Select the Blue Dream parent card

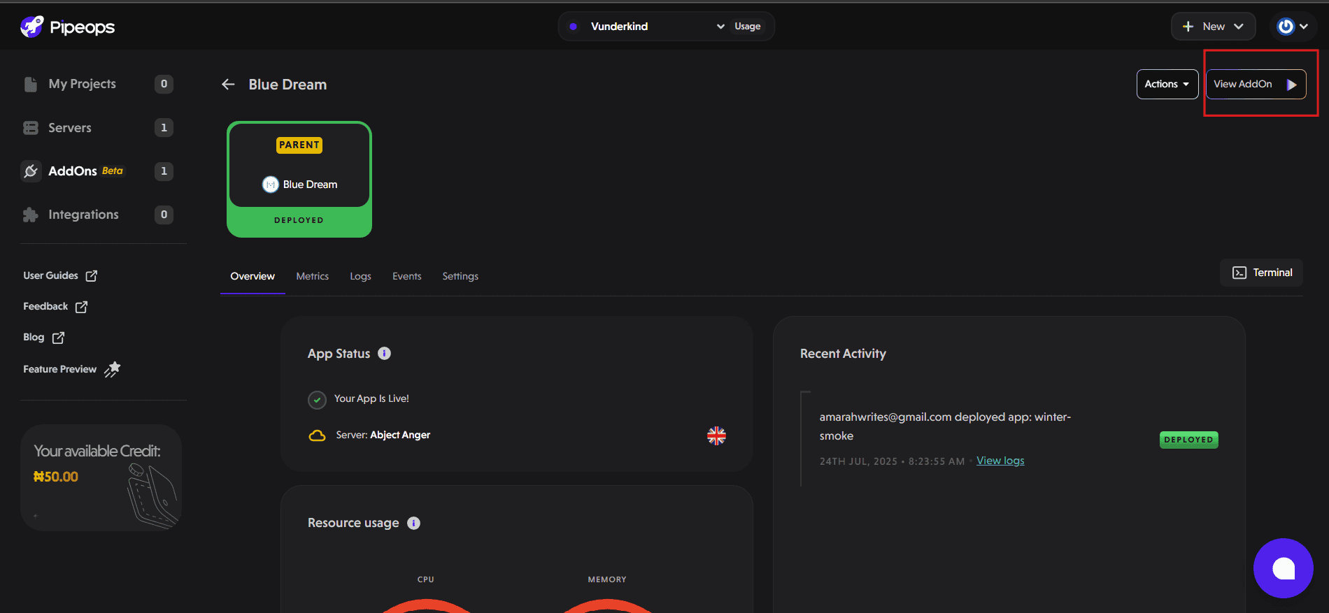pyautogui.click(x=299, y=180)
